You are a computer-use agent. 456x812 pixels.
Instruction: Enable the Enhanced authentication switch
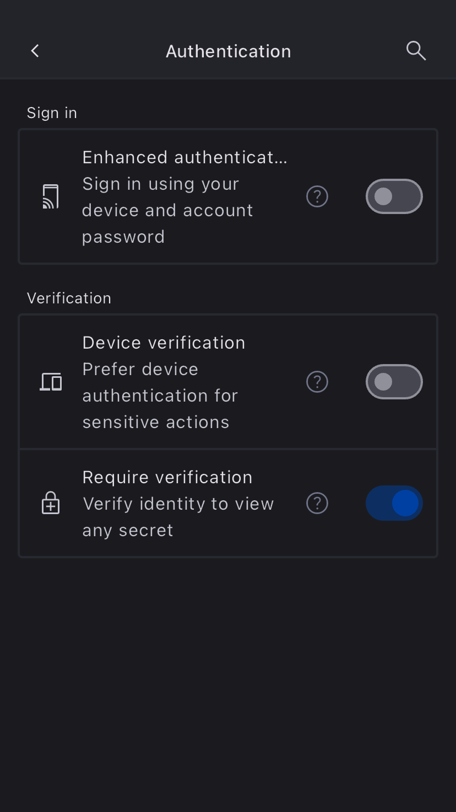(x=394, y=197)
